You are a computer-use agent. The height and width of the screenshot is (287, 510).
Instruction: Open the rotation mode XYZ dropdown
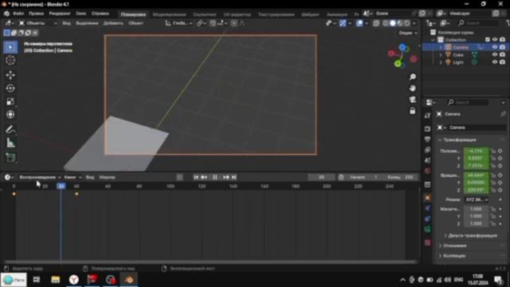pos(477,199)
